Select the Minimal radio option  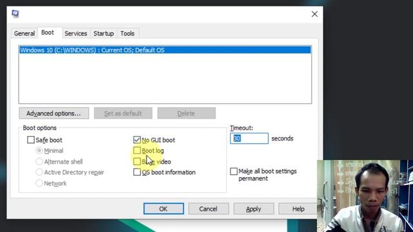[39, 150]
